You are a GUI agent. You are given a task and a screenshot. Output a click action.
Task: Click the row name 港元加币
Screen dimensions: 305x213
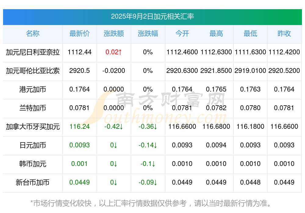(x=33, y=89)
